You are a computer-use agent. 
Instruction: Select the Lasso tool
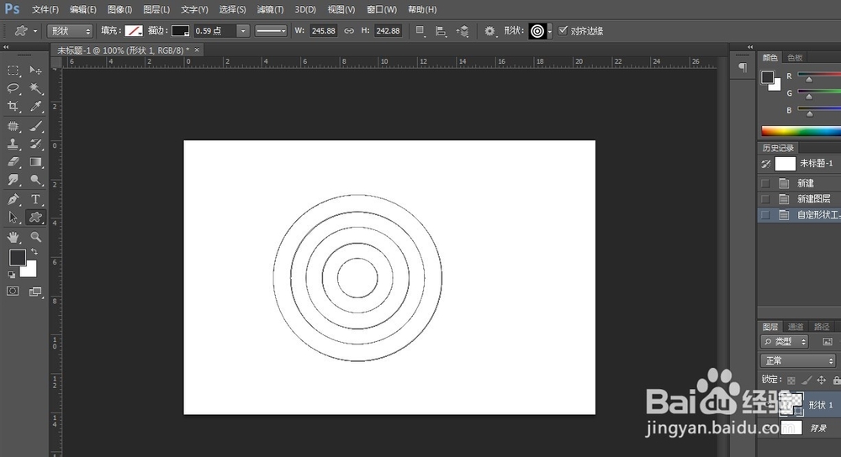pyautogui.click(x=13, y=88)
